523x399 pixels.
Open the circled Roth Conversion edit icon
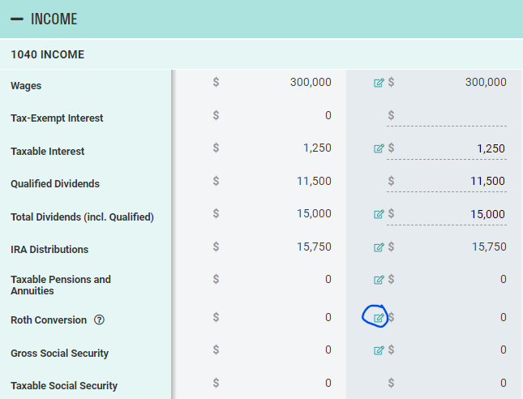[x=379, y=317]
